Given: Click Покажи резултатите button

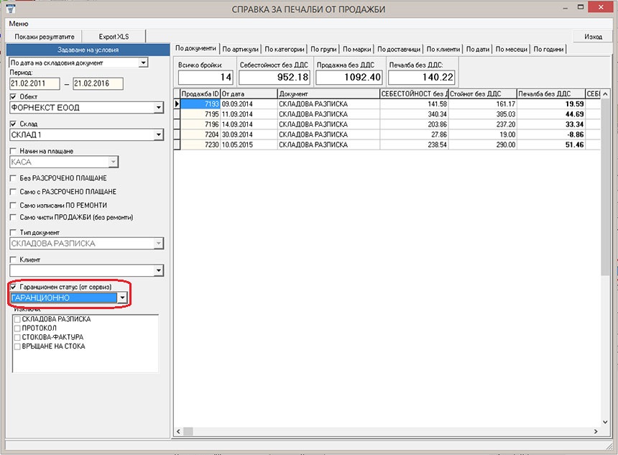Looking at the screenshot, I should [44, 37].
